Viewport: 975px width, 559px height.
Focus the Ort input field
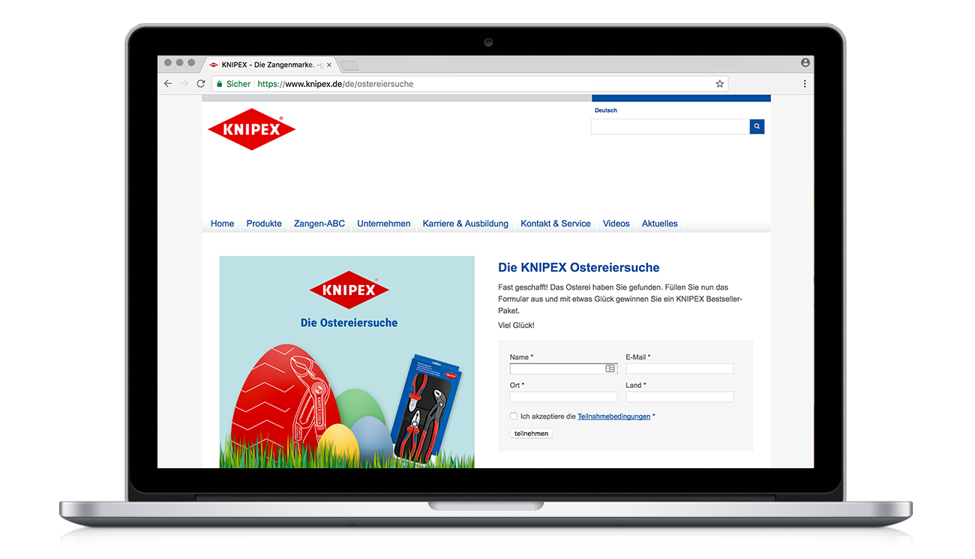[563, 397]
